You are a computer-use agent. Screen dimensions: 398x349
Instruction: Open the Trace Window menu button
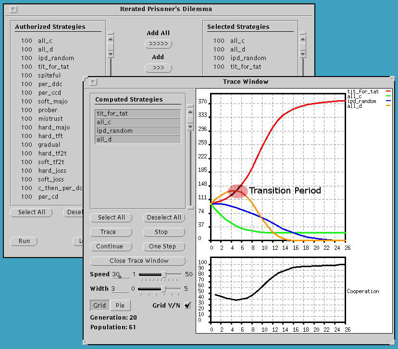point(94,82)
